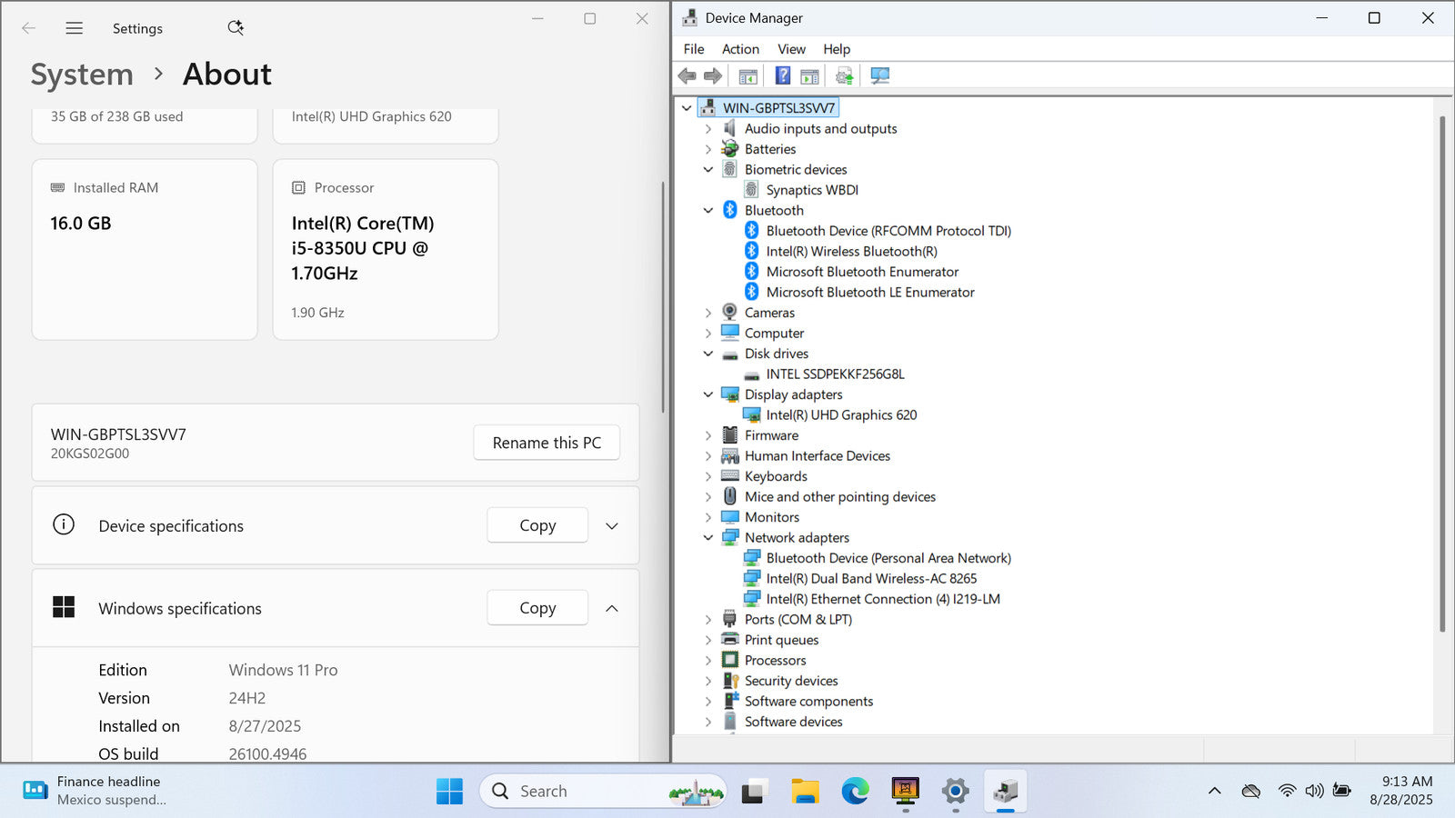Select the Security devices category
The height and width of the screenshot is (818, 1455).
click(x=791, y=681)
